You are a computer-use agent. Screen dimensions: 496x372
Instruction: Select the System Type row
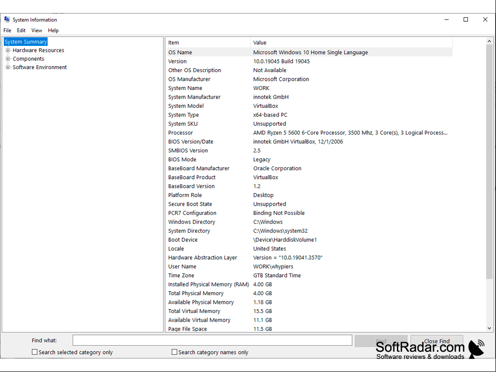310,115
